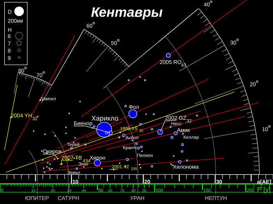This screenshot has height=204, width=273.
Task: Click the yellow label 2004 YH32
Action: pos(24,117)
